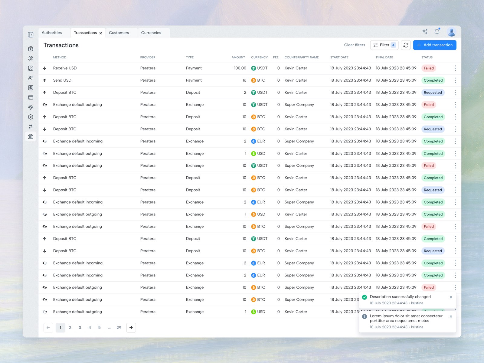Click Add transaction button
This screenshot has height=363, width=484.
click(x=435, y=45)
